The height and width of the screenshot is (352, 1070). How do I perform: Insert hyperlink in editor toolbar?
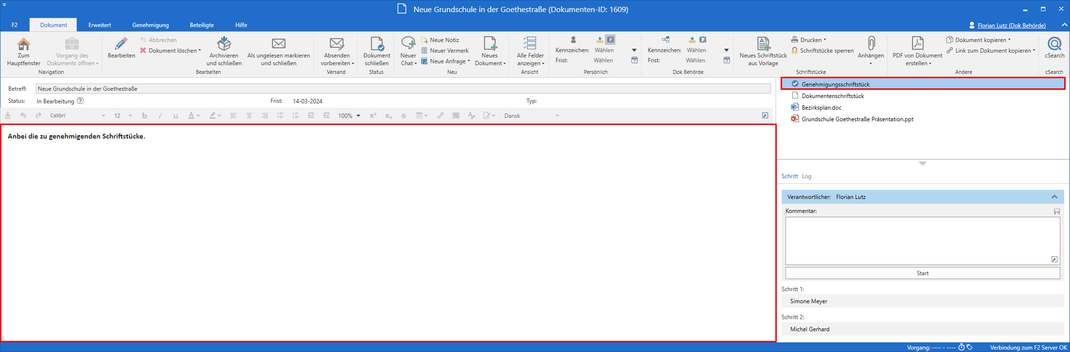[x=440, y=116]
